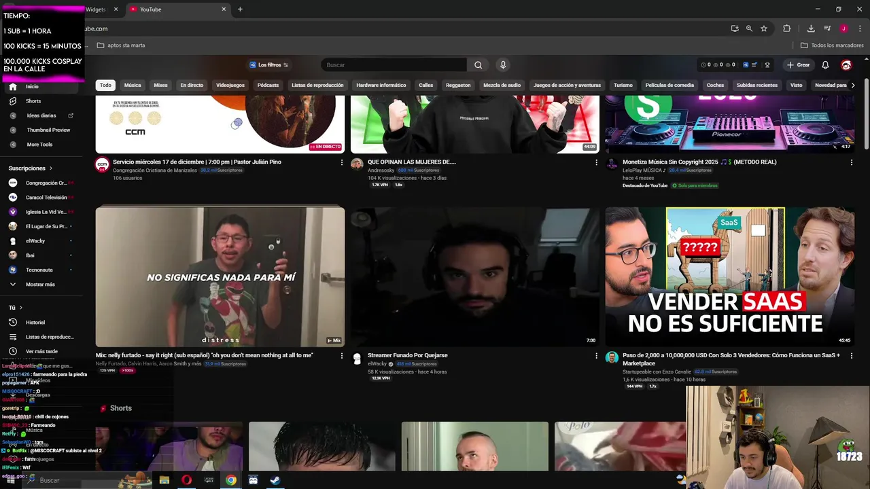Open options for Streamer Funado Por Quejarse

click(597, 356)
